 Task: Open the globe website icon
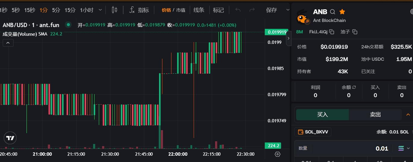[x=411, y=12]
